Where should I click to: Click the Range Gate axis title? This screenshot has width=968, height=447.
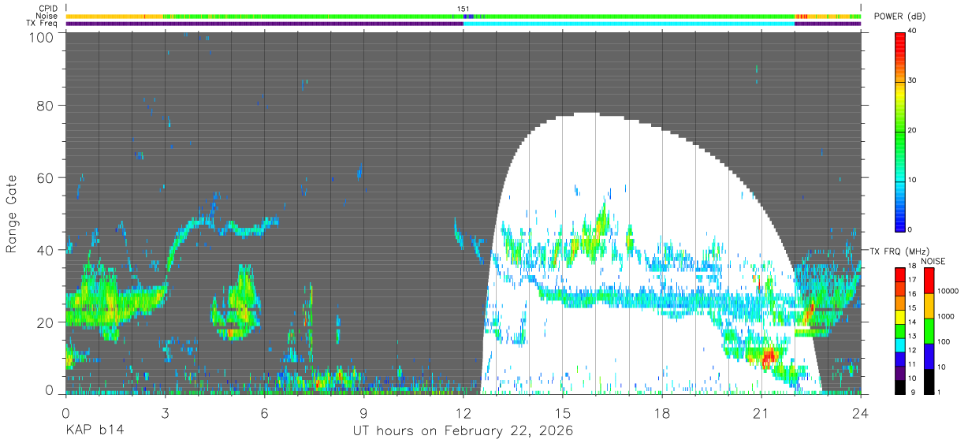[x=12, y=213]
